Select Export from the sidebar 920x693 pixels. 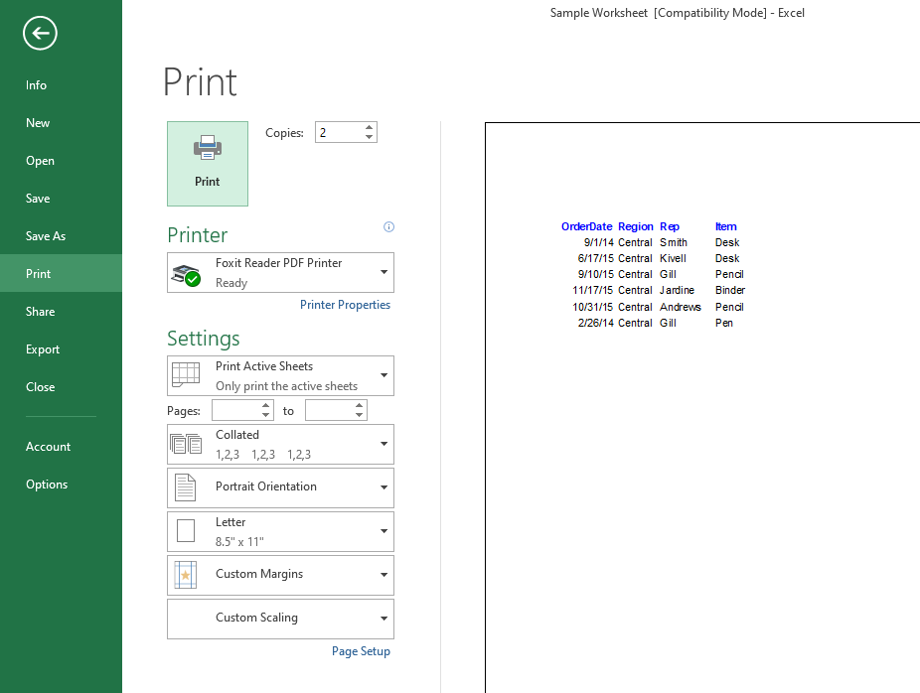pos(43,349)
